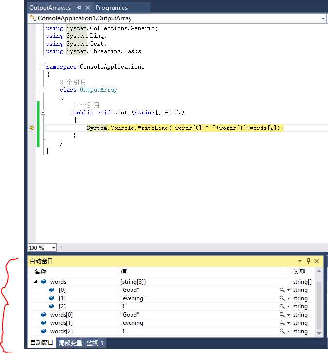Click the Autos window scroll down arrow

pyautogui.click(x=319, y=333)
